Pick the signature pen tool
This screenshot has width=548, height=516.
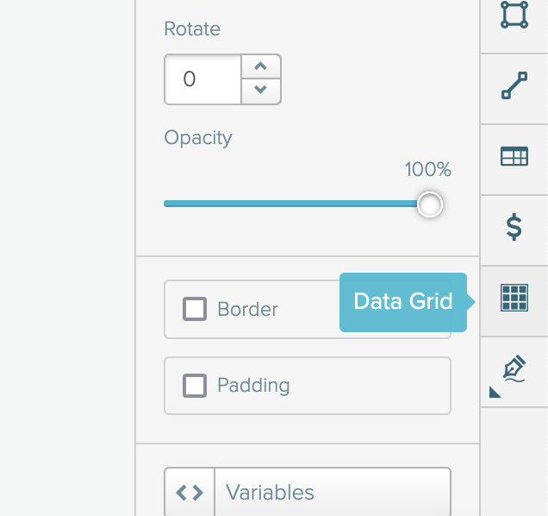514,368
